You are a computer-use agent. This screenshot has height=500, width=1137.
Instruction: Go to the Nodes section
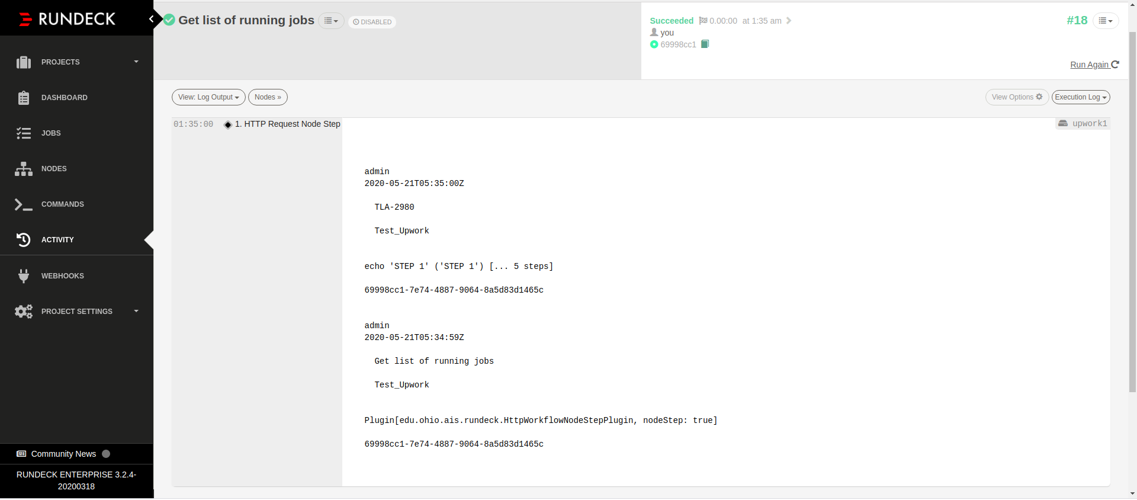54,169
